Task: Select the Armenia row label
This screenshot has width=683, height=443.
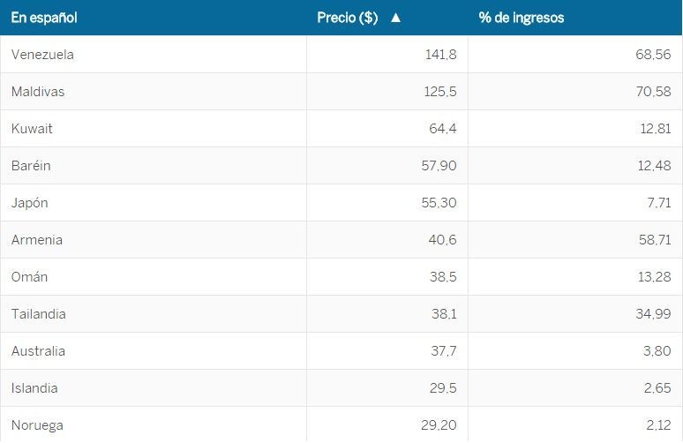Action: click(x=37, y=240)
